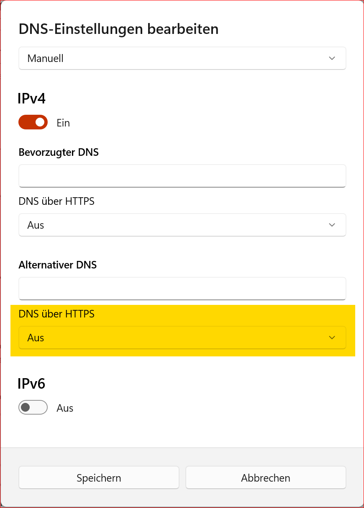Open the Manuell DNS mode dropdown
Screen dimensions: 364x508
[182, 58]
